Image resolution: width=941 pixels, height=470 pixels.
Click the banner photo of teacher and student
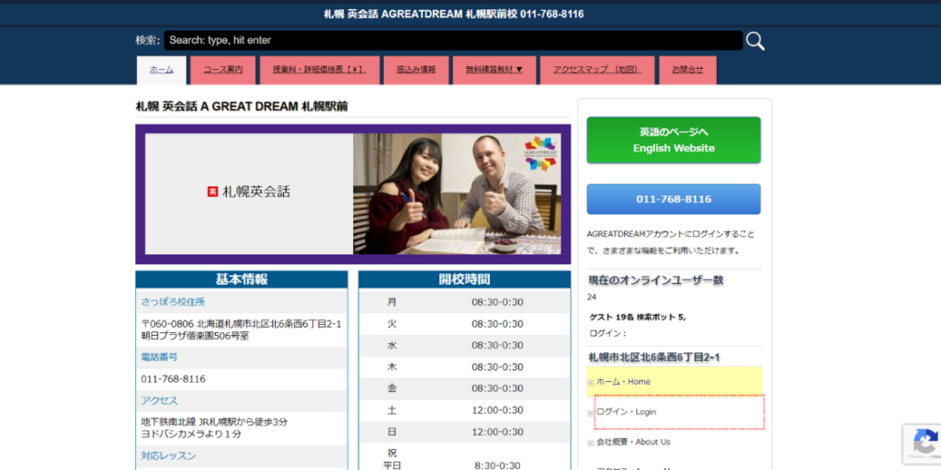click(457, 194)
